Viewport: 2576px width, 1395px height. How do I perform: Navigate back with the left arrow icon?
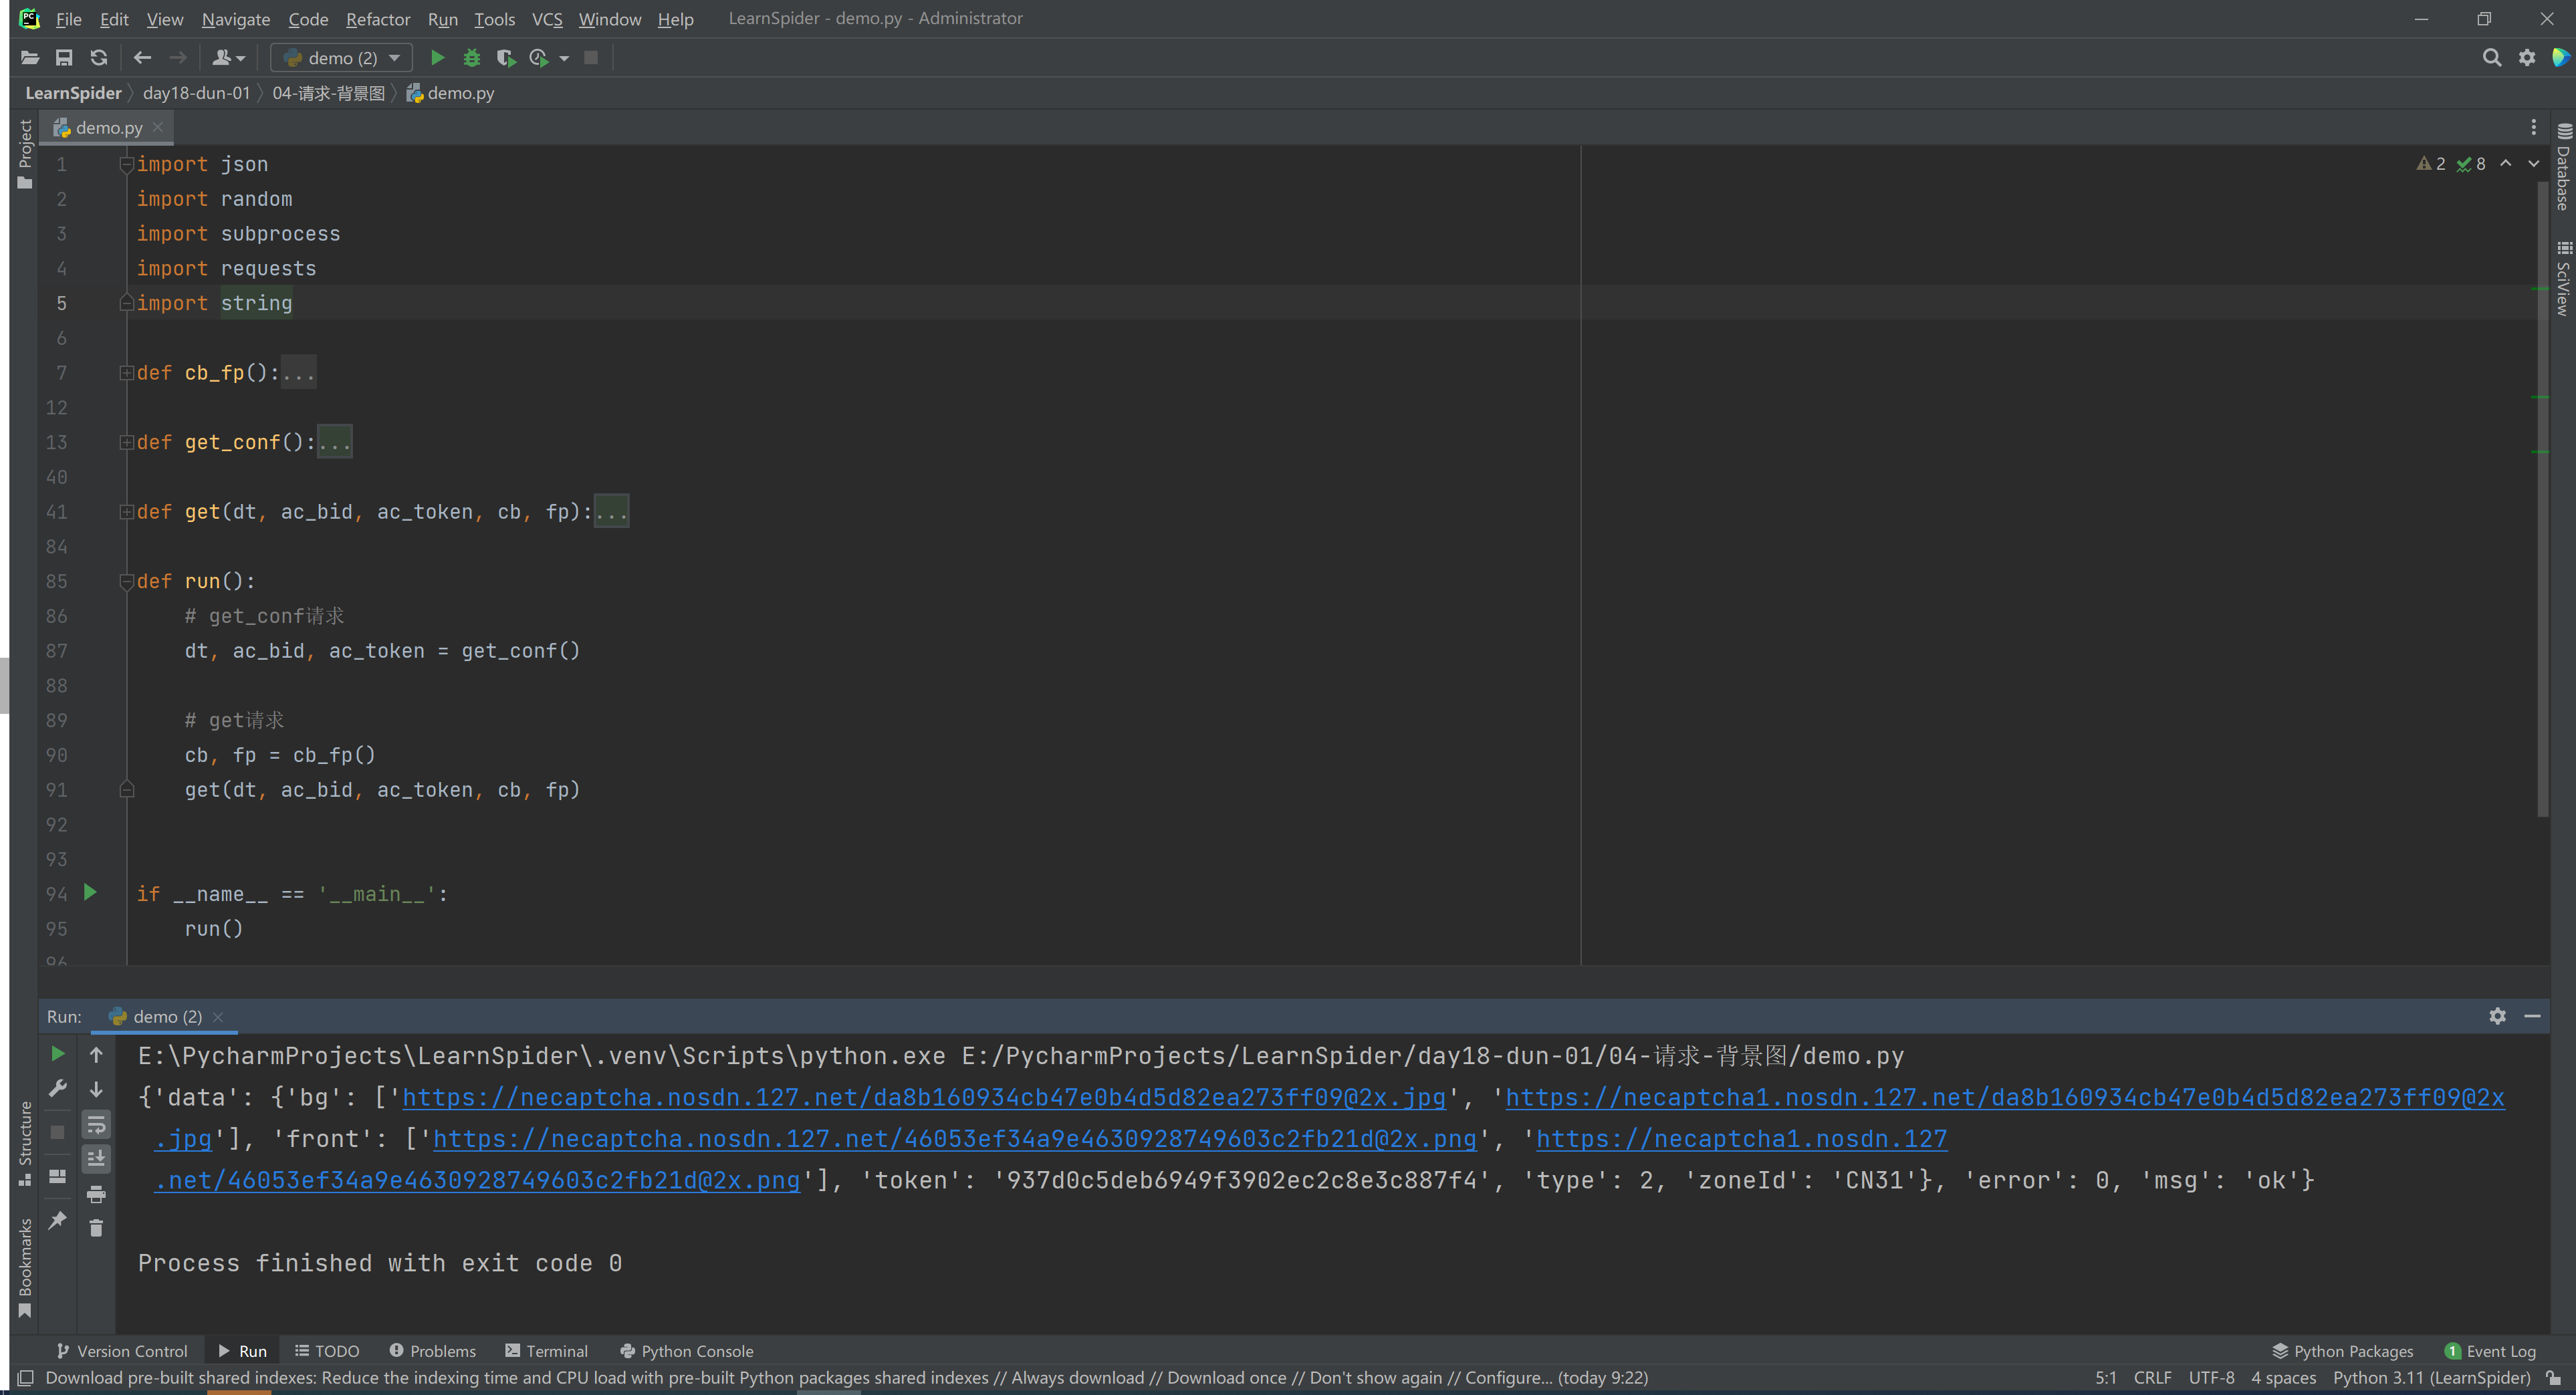click(x=142, y=58)
